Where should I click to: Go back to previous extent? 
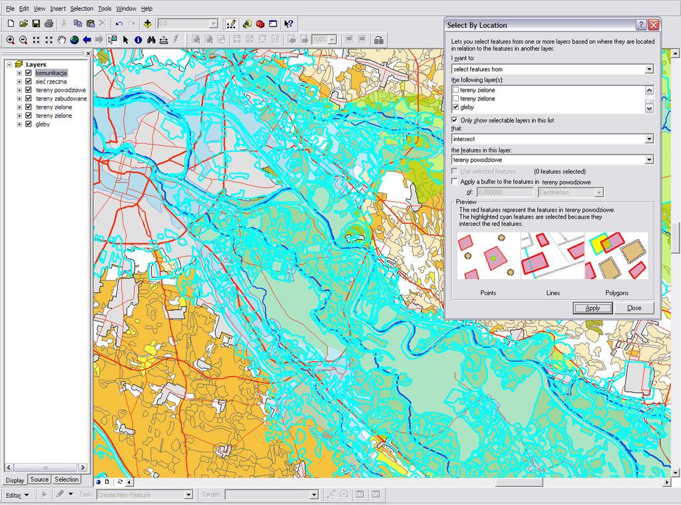tap(87, 40)
